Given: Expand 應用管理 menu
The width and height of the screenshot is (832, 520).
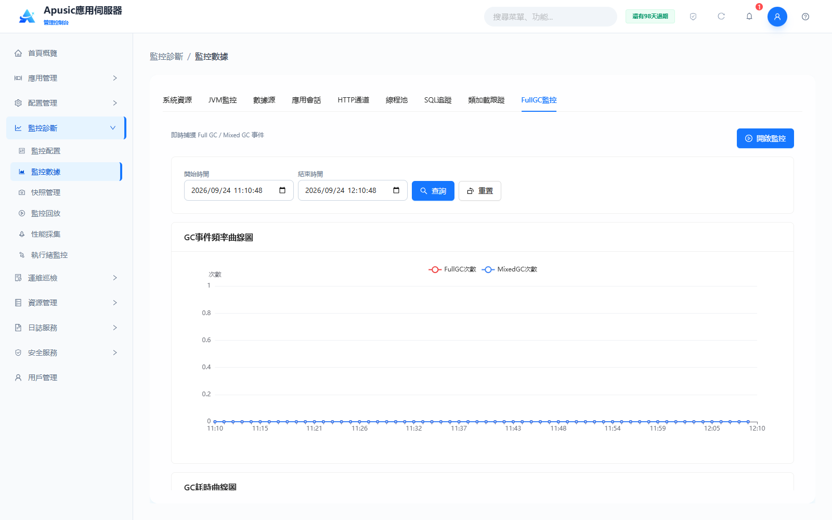Looking at the screenshot, I should point(67,78).
